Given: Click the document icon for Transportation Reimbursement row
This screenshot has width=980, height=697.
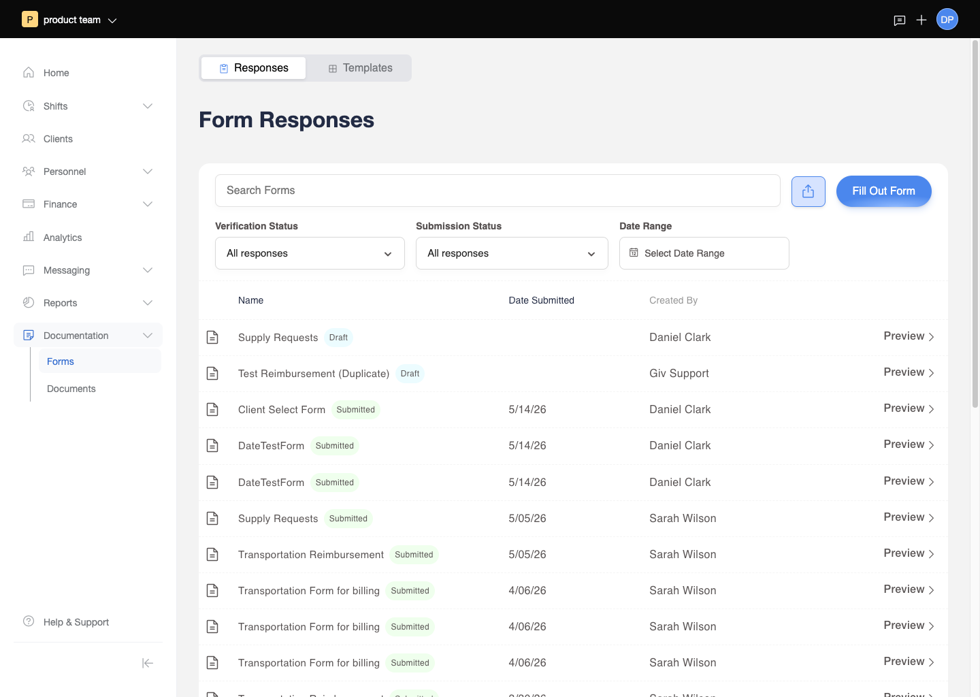Looking at the screenshot, I should tap(212, 554).
